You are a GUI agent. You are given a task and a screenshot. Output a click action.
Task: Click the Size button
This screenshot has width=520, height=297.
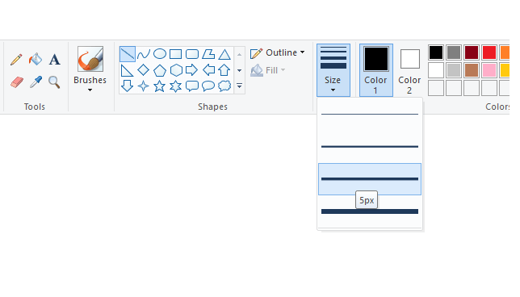pyautogui.click(x=333, y=70)
